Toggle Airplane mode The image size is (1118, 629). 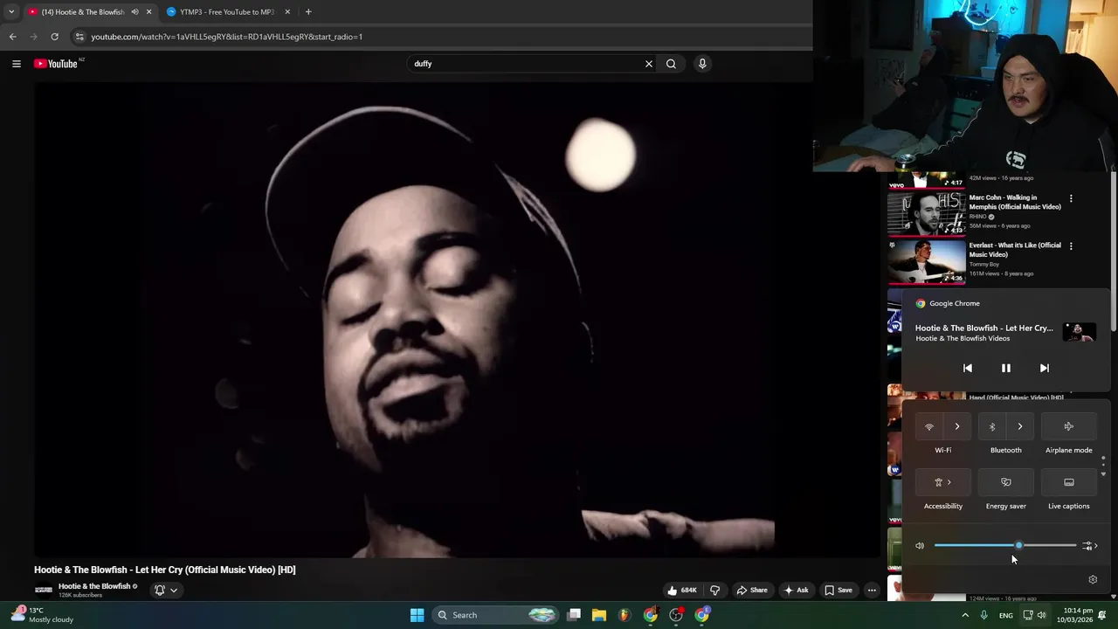pyautogui.click(x=1069, y=427)
